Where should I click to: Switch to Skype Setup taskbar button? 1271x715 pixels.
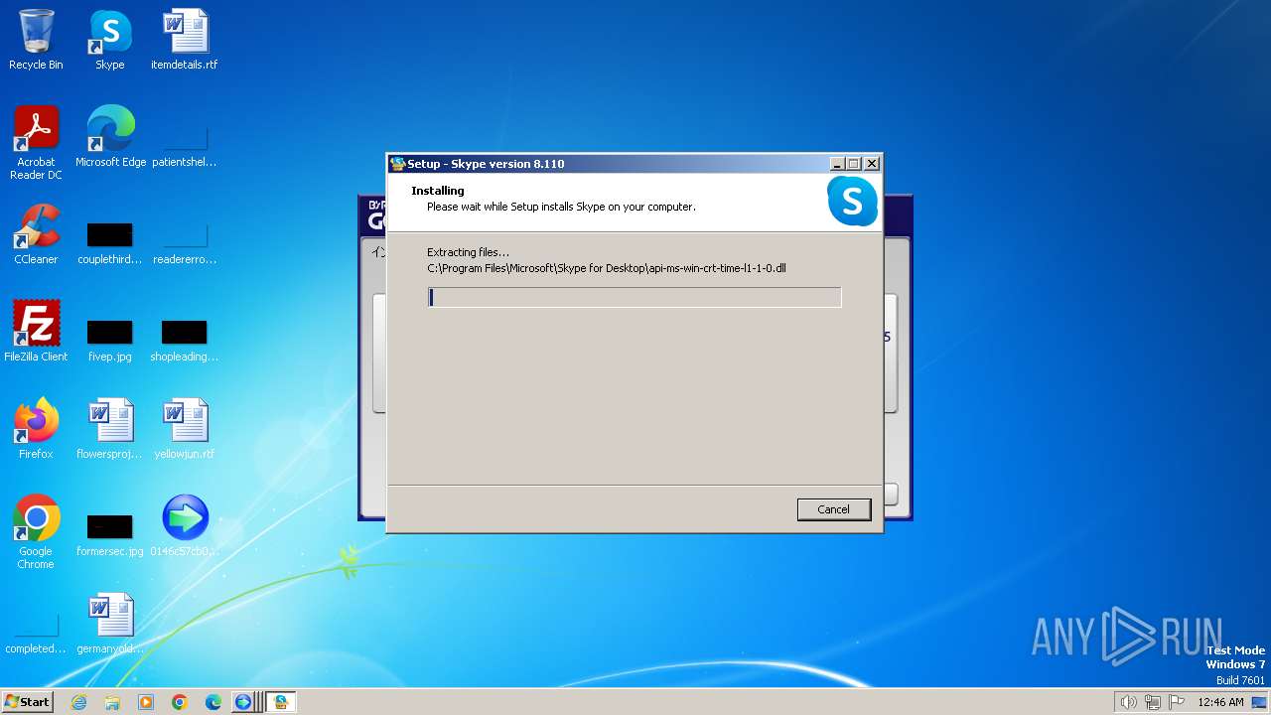[x=281, y=702]
